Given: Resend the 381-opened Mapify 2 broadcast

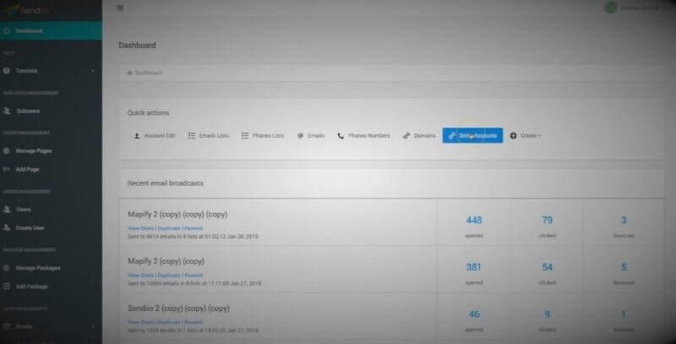Looking at the screenshot, I should click(x=194, y=276).
